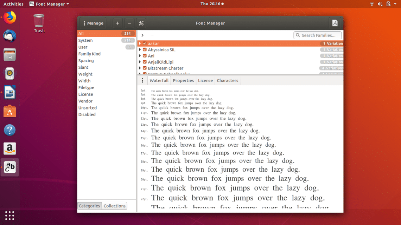Open the Manage dropdown menu

93,23
